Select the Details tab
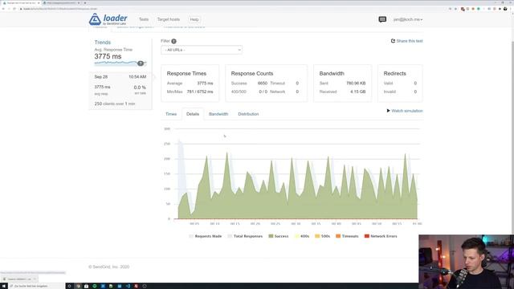The image size is (514, 289). [x=193, y=114]
